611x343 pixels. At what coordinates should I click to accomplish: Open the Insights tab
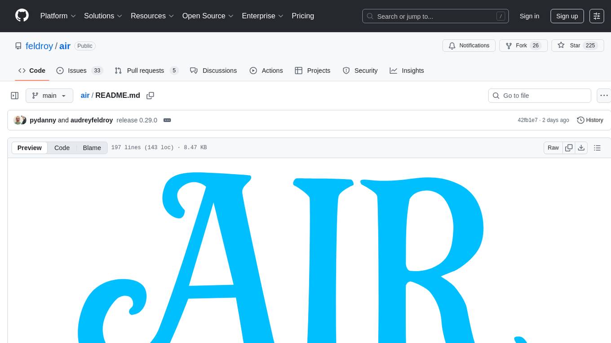pyautogui.click(x=407, y=70)
